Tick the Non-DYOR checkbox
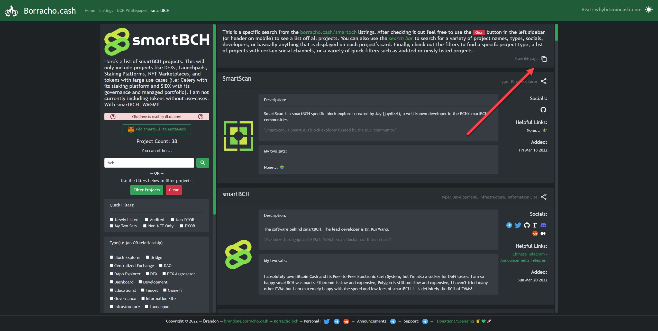658x331 pixels. click(172, 220)
